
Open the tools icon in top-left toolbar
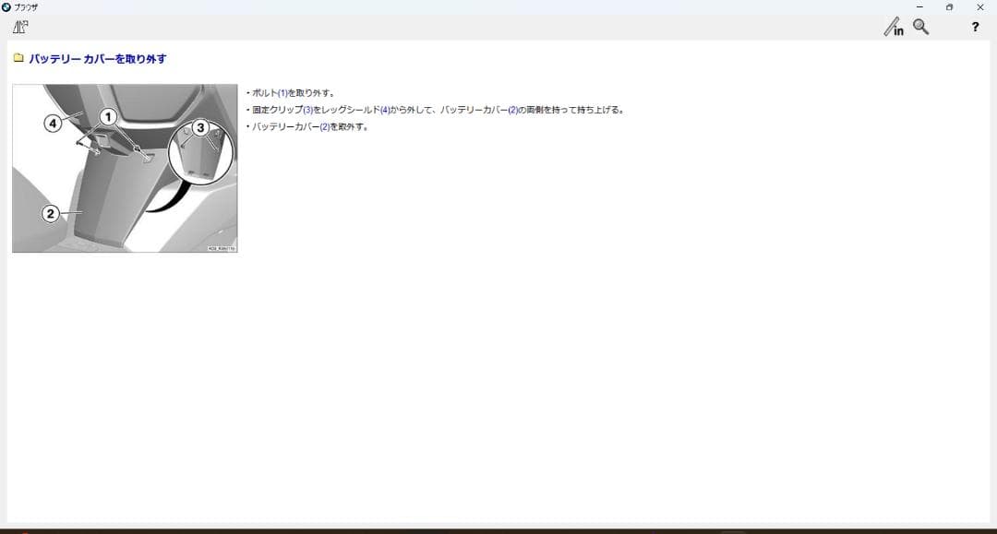(20, 27)
